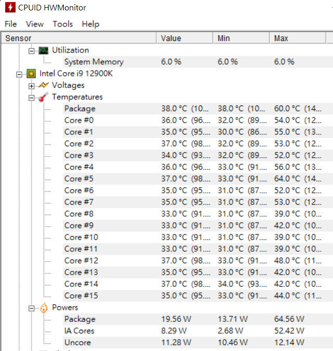Select the Core #15 row

pyautogui.click(x=198, y=296)
